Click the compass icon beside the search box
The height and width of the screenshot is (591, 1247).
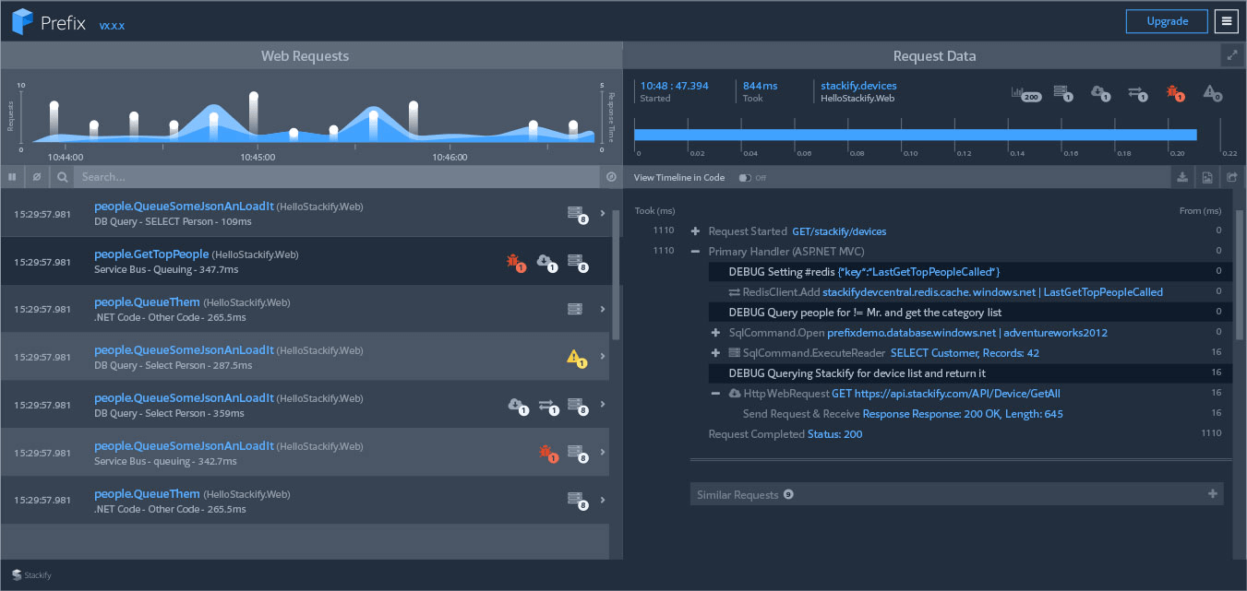tap(611, 176)
